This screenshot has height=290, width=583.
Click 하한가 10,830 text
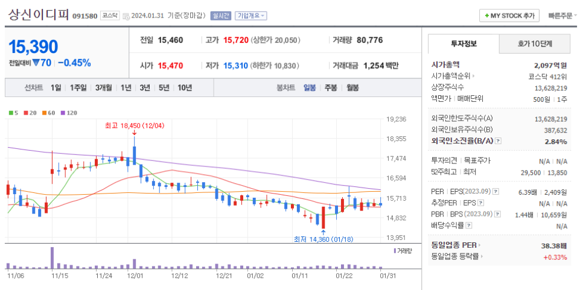click(275, 66)
